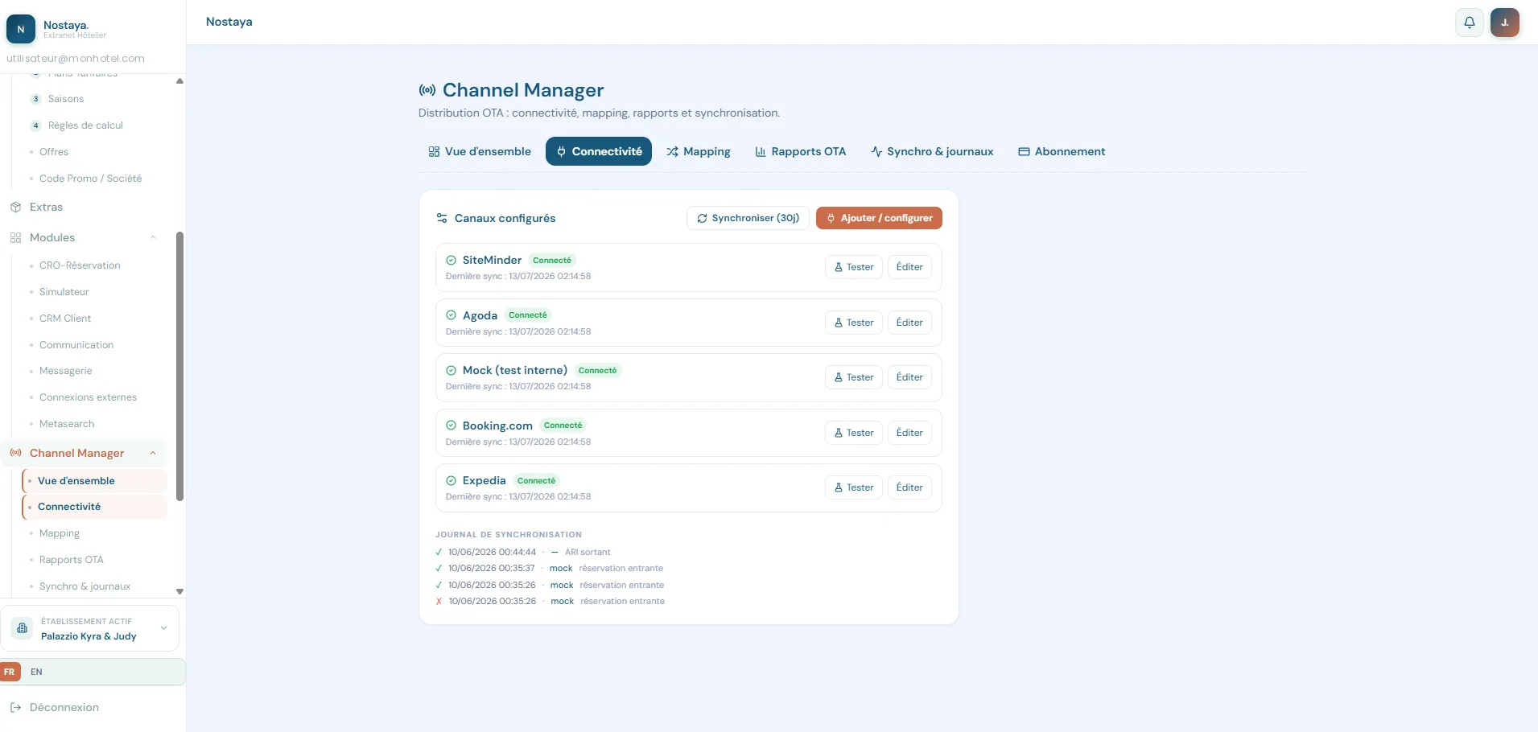
Task: Open Communication module
Action: pos(76,345)
